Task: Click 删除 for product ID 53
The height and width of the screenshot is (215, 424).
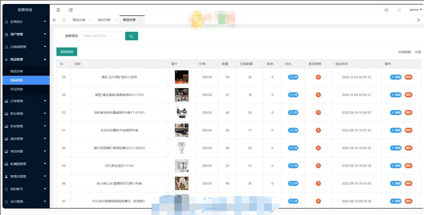Action: pyautogui.click(x=409, y=95)
